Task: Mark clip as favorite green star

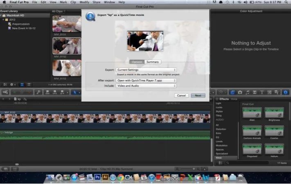Action: (x=14, y=92)
